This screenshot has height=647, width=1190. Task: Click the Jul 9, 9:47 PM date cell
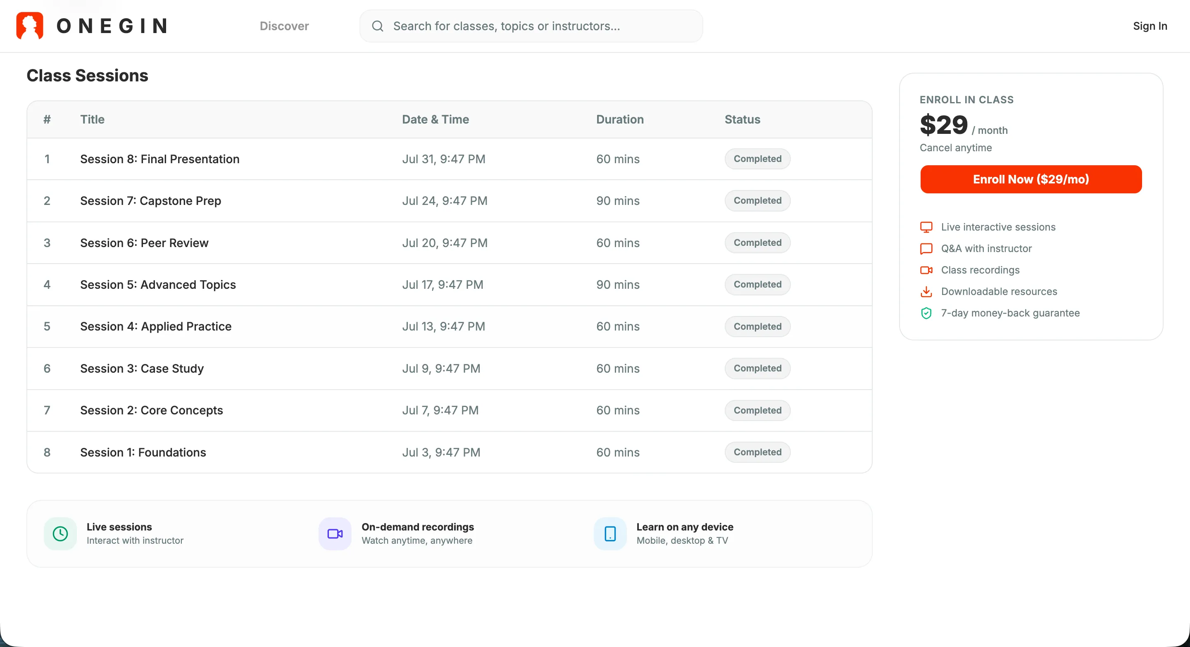(441, 369)
